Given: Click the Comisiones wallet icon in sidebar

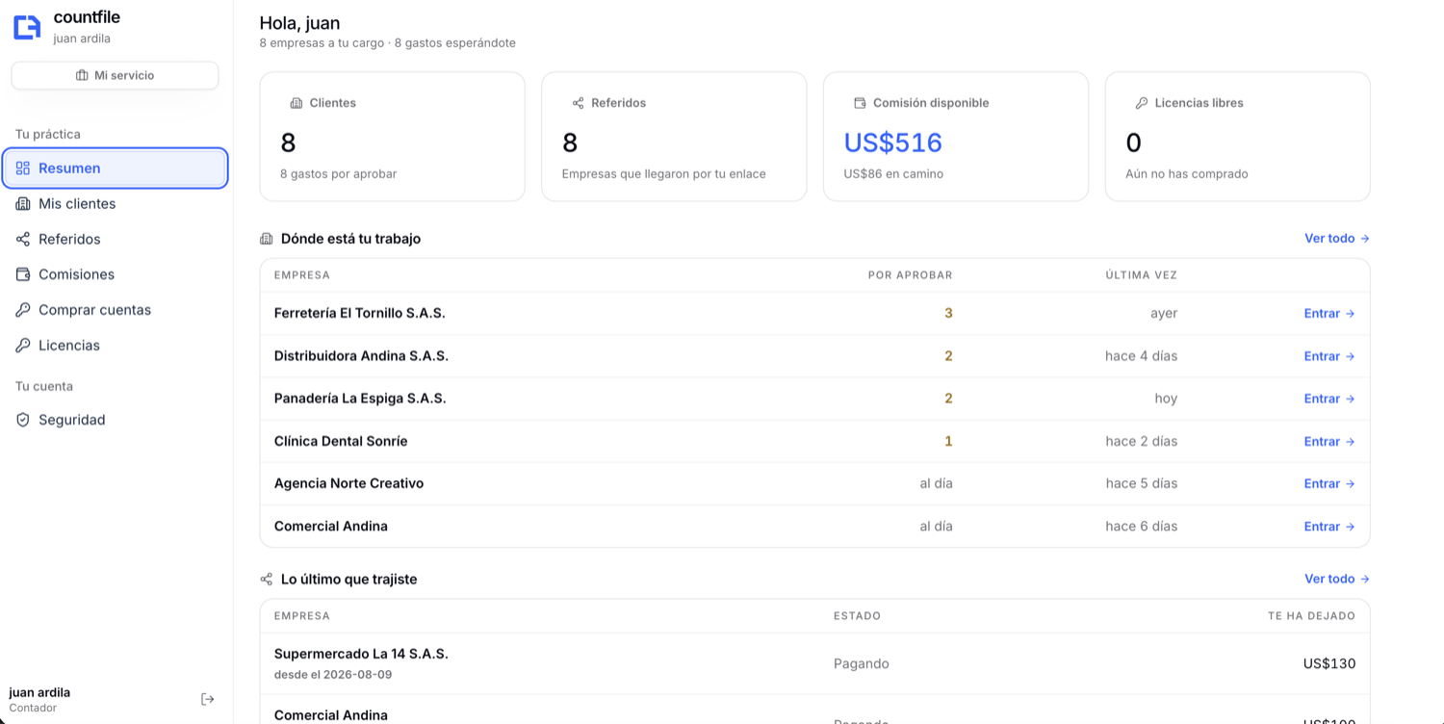Looking at the screenshot, I should 23,274.
